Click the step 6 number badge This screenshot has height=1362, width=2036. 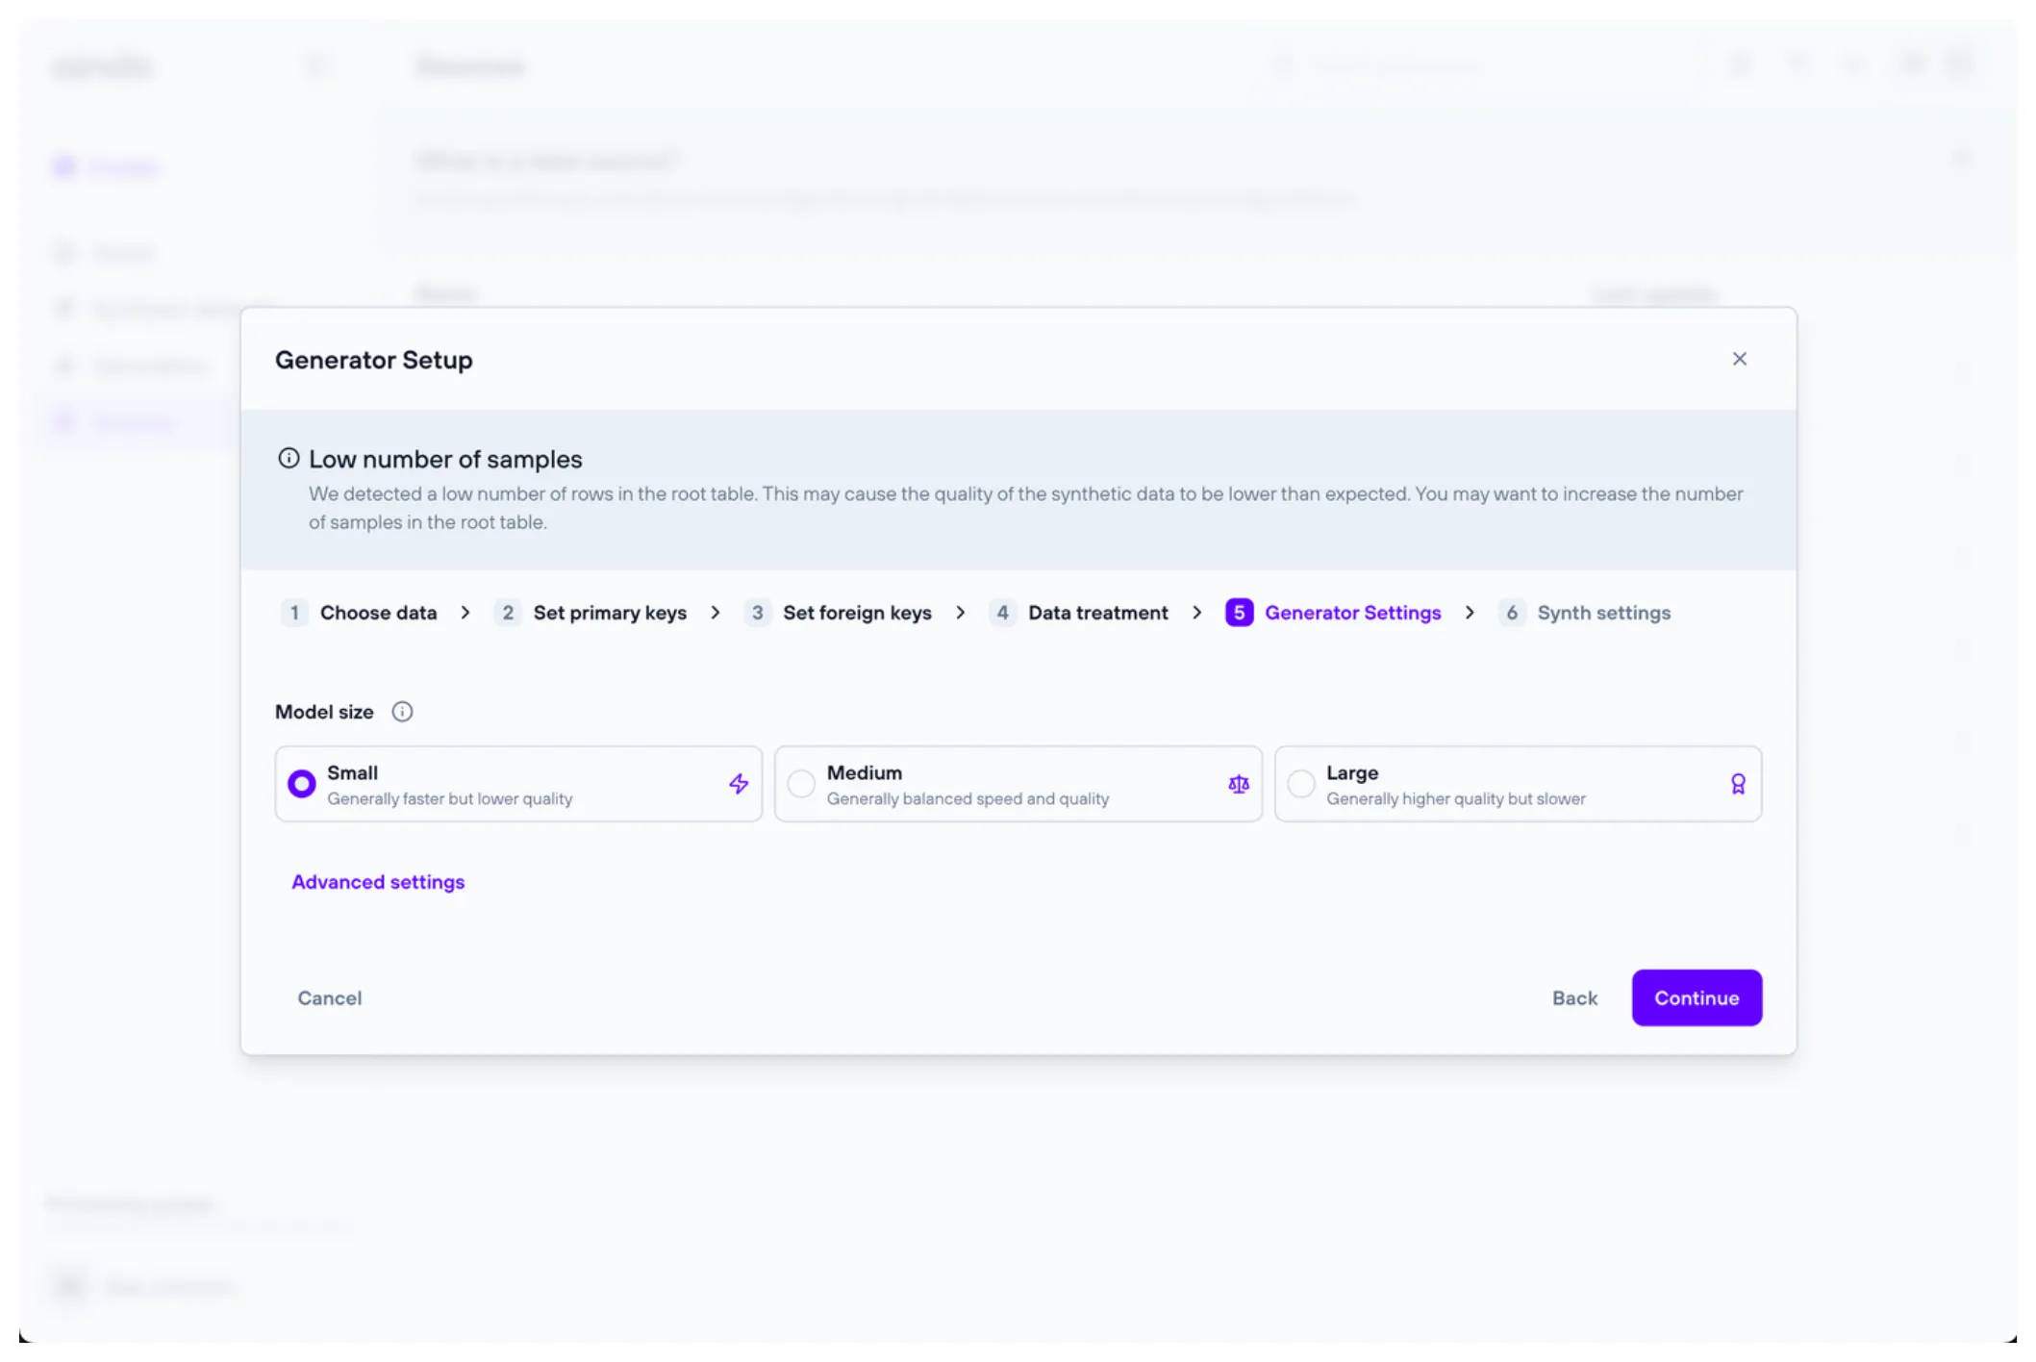coord(1511,613)
